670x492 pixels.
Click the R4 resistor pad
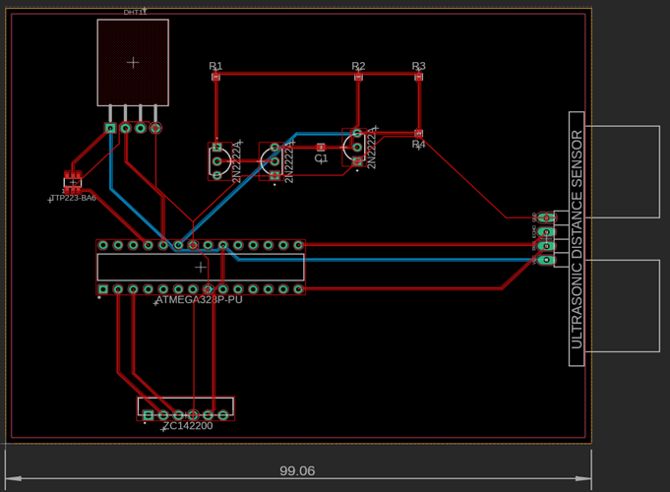pyautogui.click(x=418, y=134)
